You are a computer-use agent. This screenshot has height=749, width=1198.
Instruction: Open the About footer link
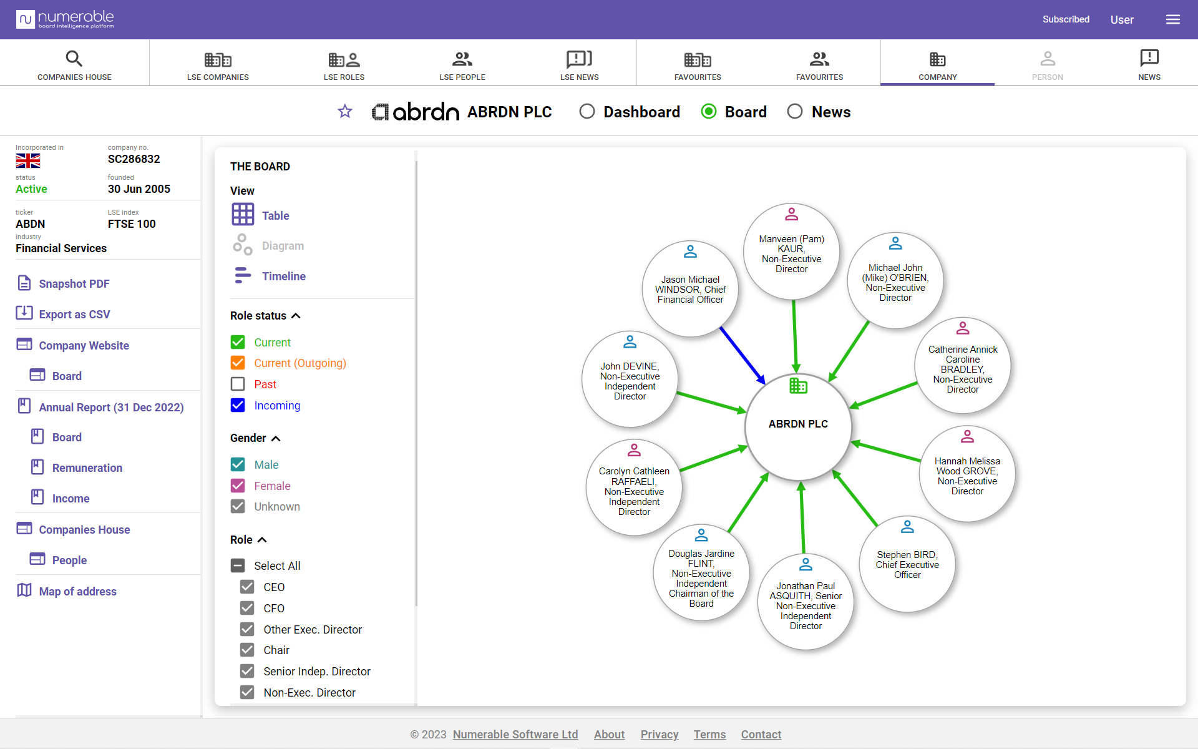coord(609,734)
